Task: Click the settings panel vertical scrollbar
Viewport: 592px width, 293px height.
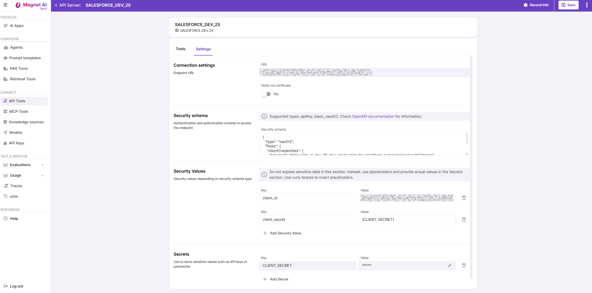Action: [471, 166]
